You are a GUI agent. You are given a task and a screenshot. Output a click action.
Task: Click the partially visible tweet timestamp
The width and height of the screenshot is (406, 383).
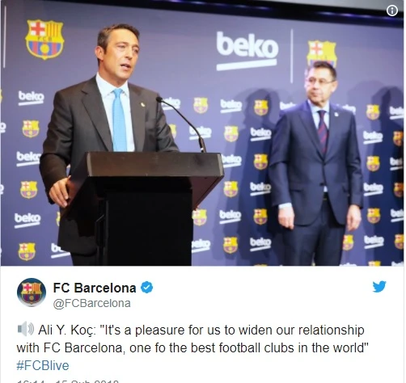pos(67,381)
